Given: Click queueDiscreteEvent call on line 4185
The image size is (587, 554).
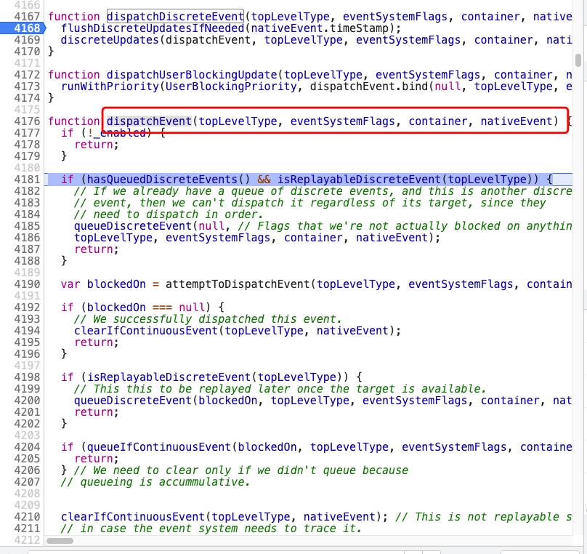Looking at the screenshot, I should click(x=133, y=226).
